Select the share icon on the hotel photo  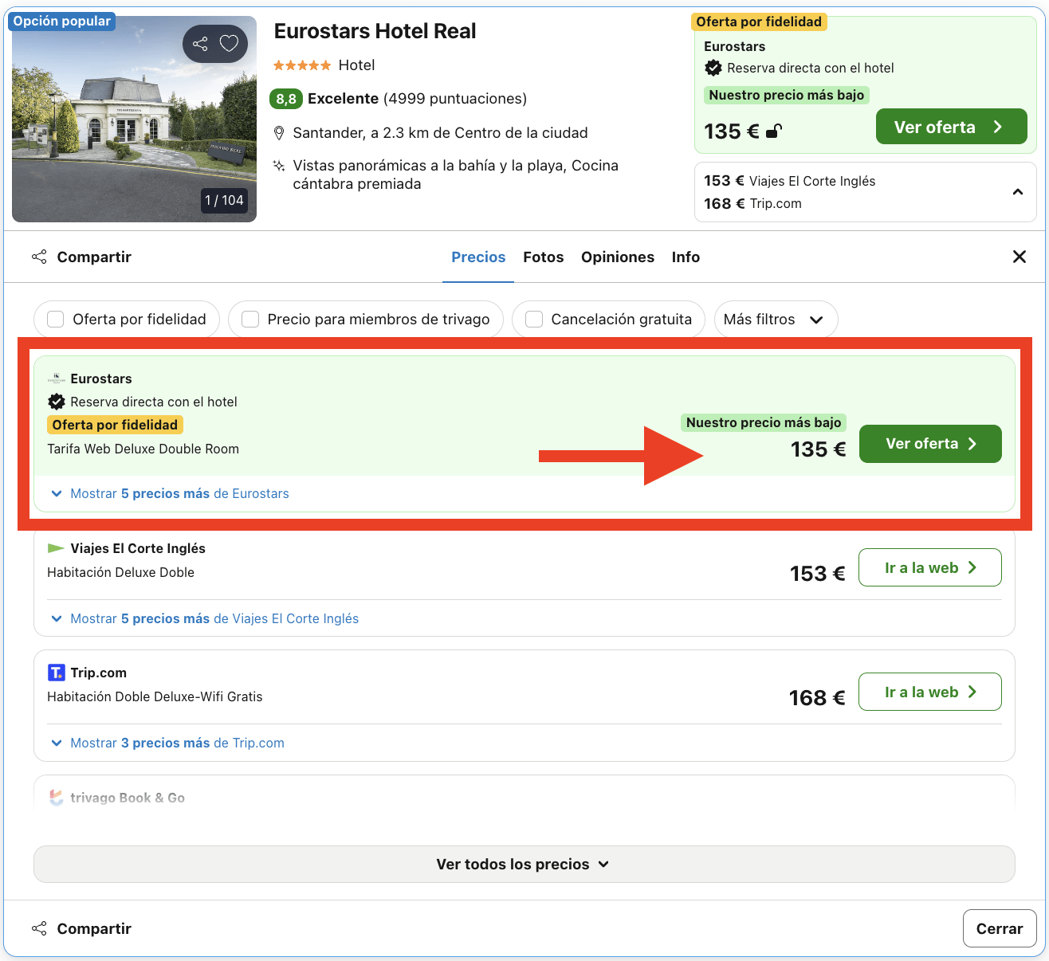coord(200,44)
